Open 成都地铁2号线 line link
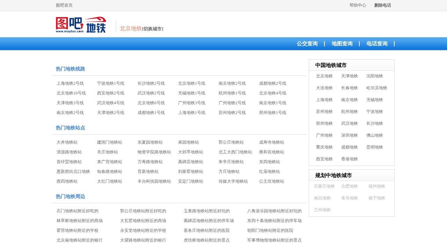This screenshot has width=447, height=251. pyautogui.click(x=273, y=83)
